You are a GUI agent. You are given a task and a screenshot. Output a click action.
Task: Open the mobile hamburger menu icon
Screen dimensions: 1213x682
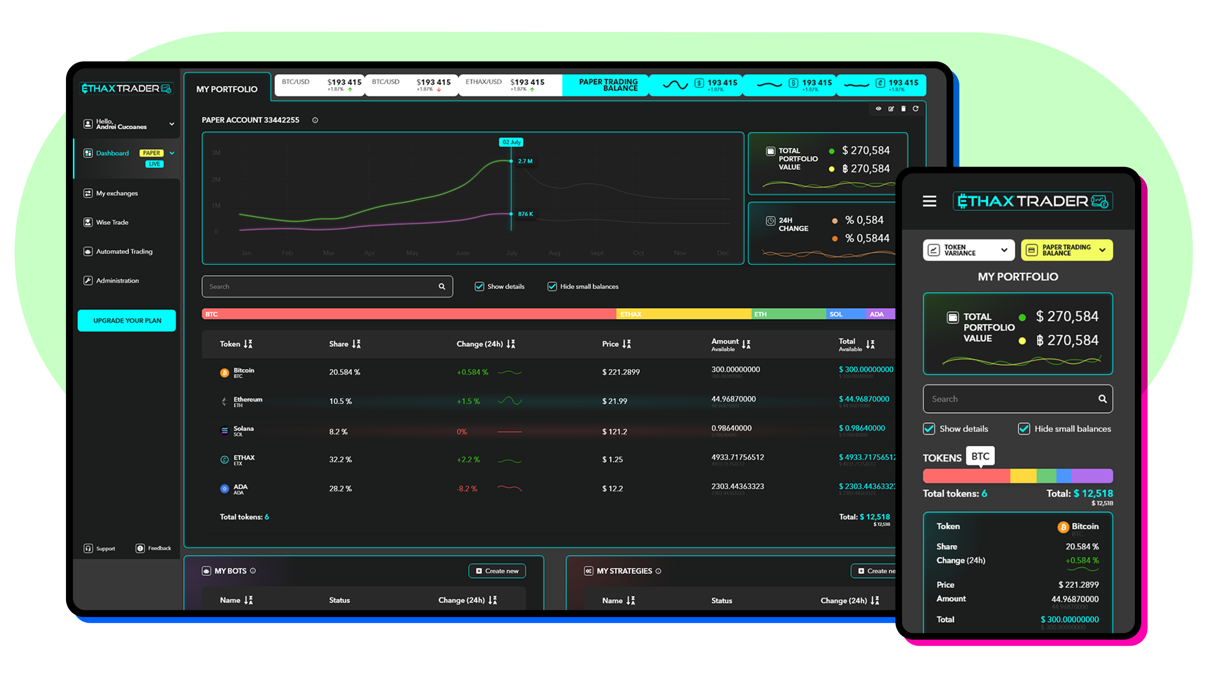[929, 201]
